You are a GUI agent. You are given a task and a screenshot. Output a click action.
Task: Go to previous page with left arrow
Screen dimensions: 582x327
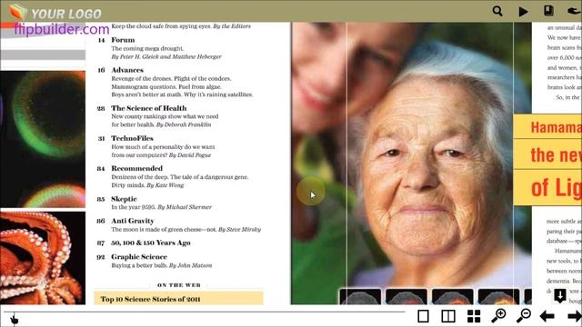(547, 316)
